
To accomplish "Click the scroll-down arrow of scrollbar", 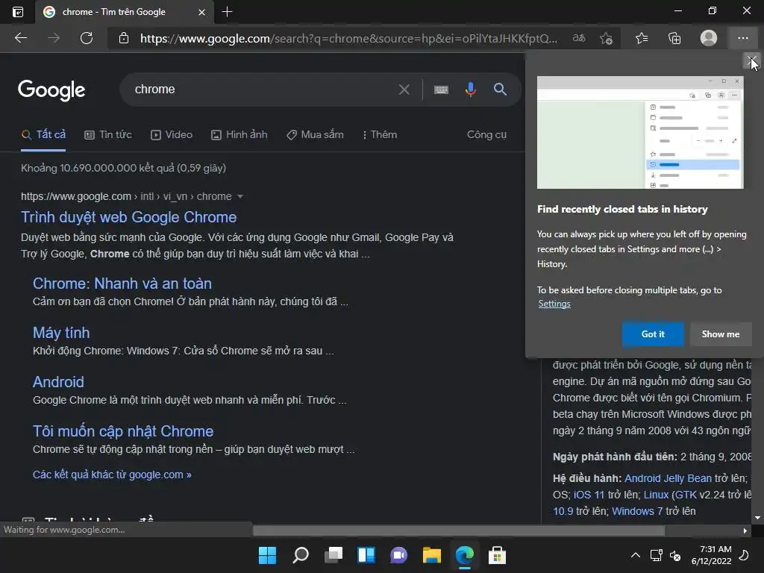I will coord(758,518).
